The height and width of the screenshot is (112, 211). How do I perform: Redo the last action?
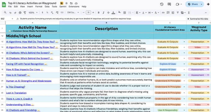pyautogui.click(x=15, y=13)
